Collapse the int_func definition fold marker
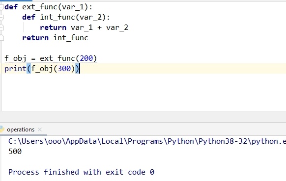Viewport: 286px width, 181px height. 1,18
